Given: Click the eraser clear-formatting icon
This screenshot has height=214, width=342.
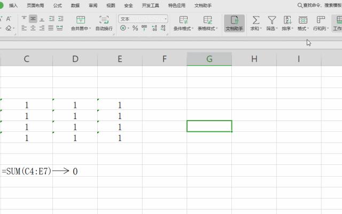Looking at the screenshot, I should point(9,28).
